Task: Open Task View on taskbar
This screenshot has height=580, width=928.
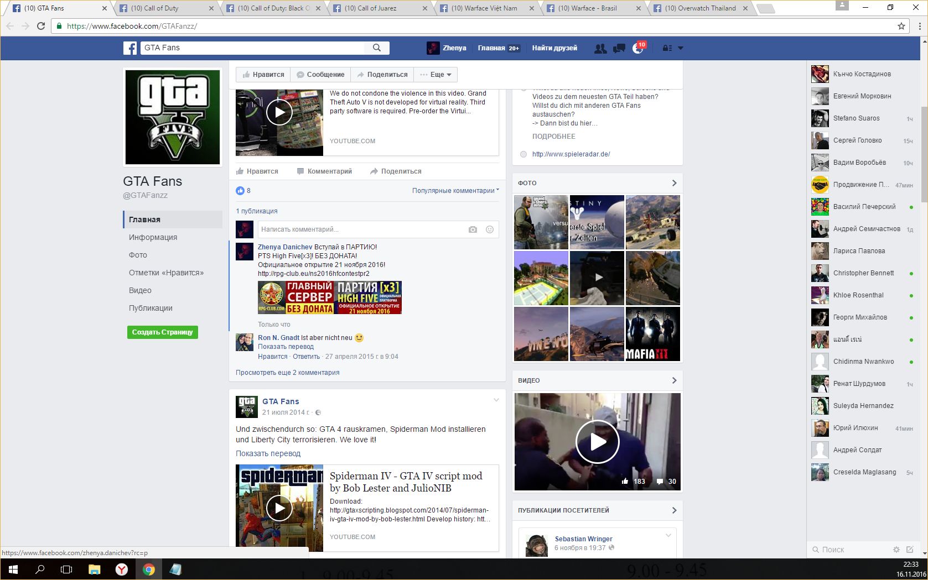Action: (66, 569)
